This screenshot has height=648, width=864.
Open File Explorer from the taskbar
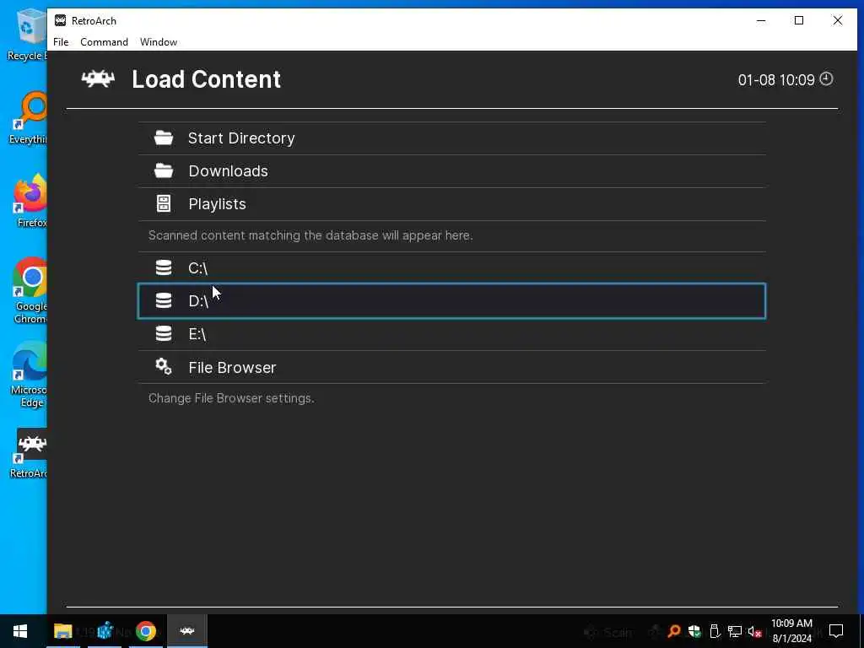pyautogui.click(x=62, y=631)
